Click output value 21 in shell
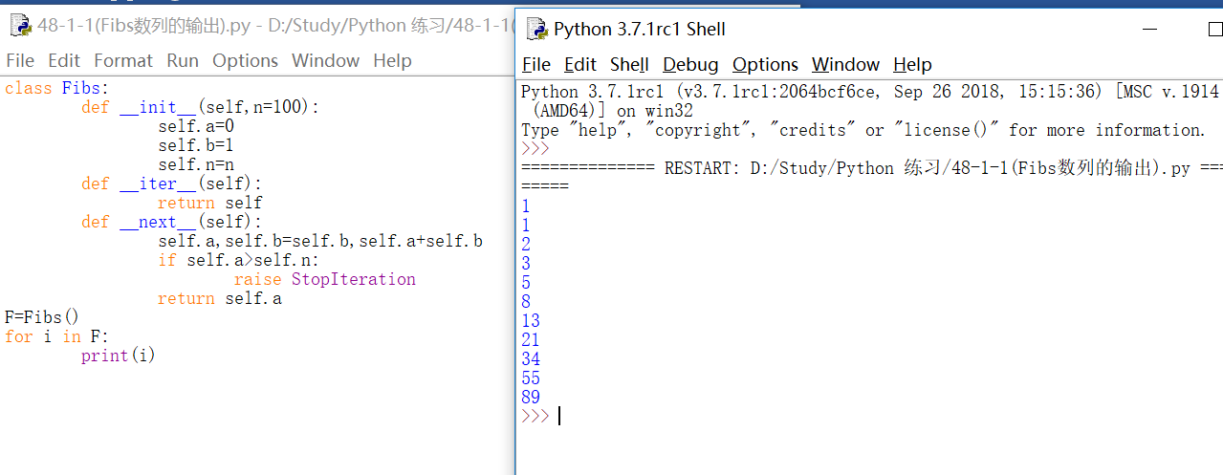The image size is (1223, 475). coord(531,340)
